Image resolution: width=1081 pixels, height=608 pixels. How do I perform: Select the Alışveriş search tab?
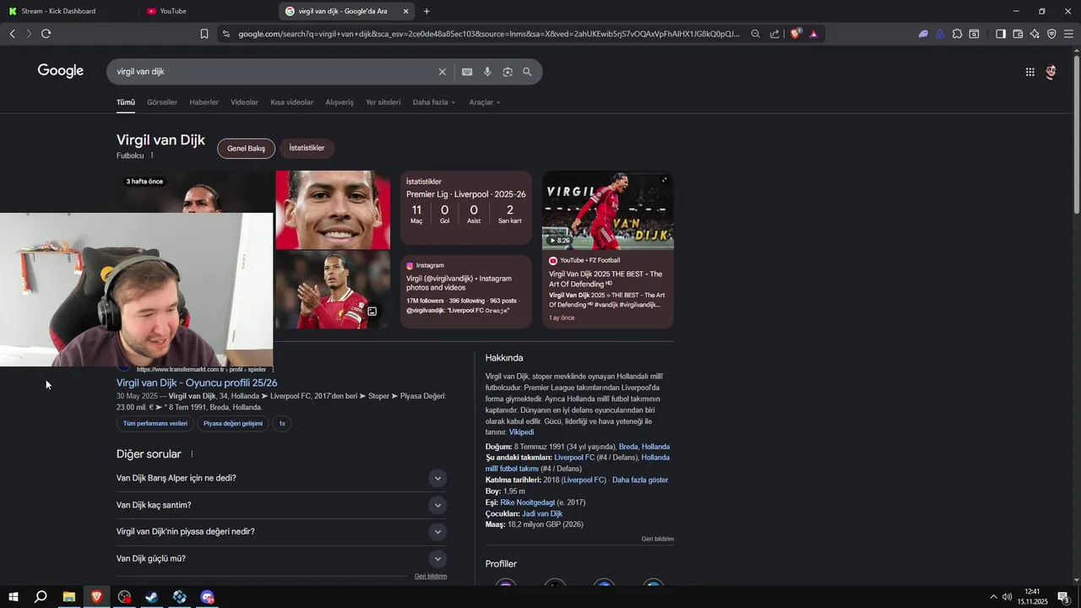click(340, 102)
